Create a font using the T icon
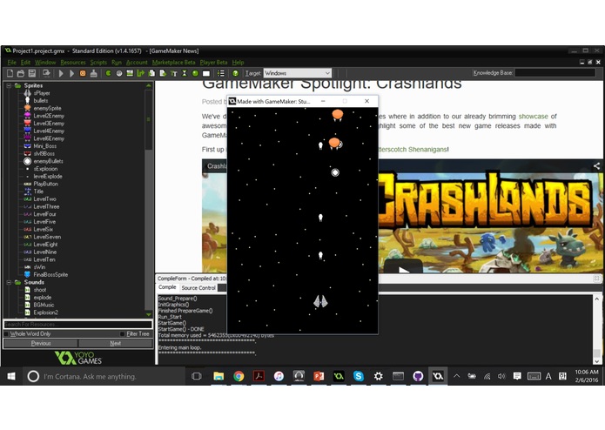 tap(173, 73)
